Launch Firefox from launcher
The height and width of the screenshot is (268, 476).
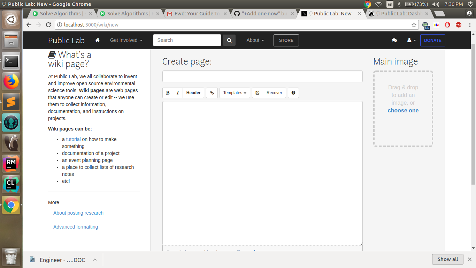click(x=11, y=81)
